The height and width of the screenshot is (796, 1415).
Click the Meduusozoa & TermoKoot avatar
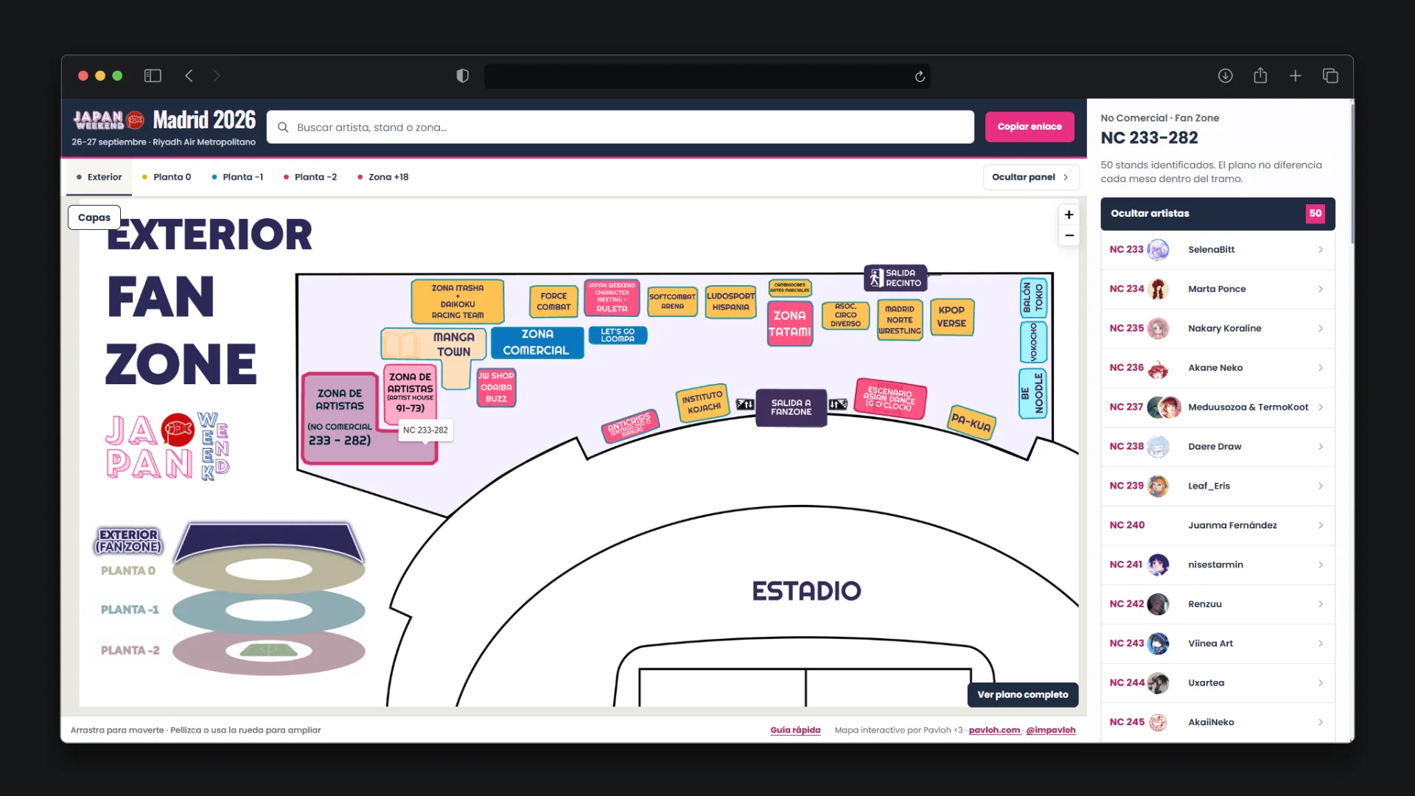click(1164, 407)
